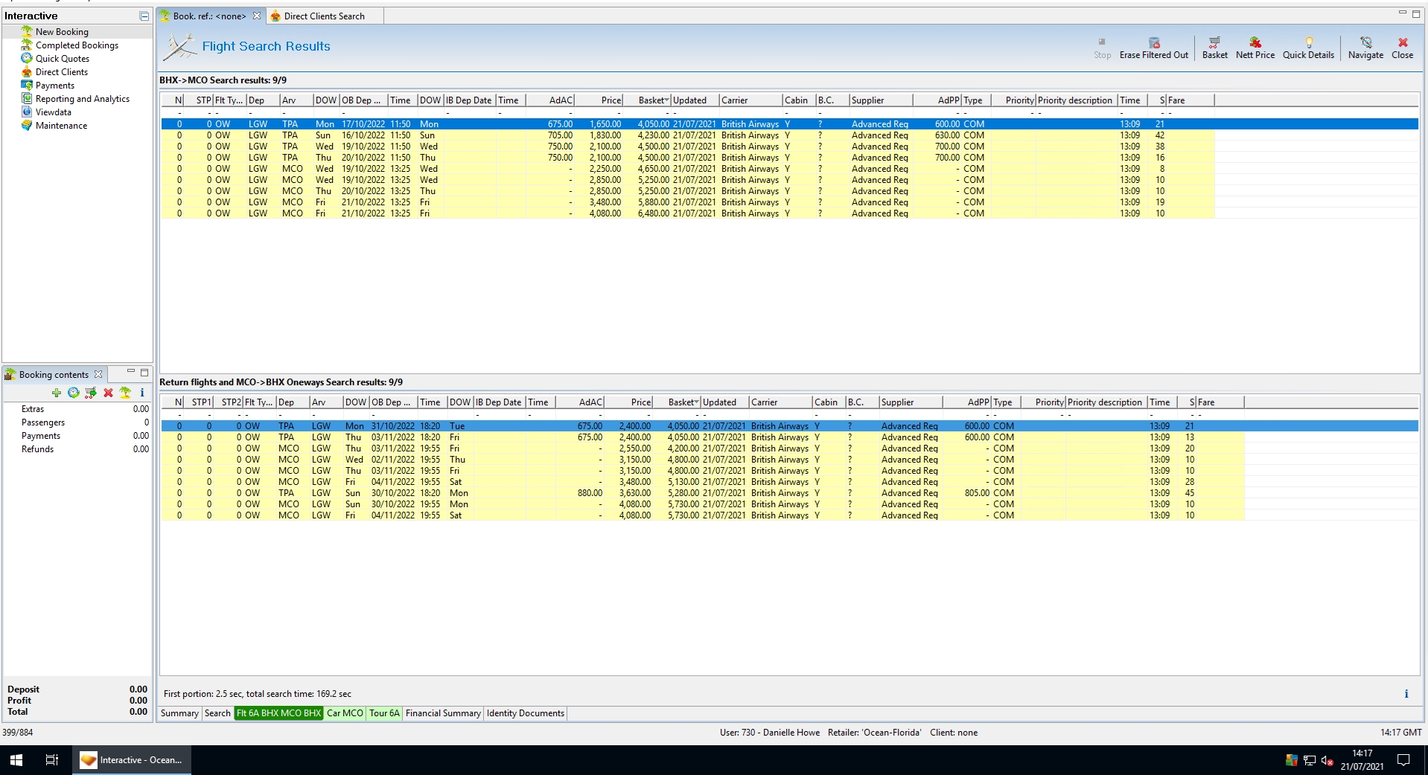This screenshot has height=775, width=1428.
Task: Click the green plus icon in Booking contents
Action: pyautogui.click(x=56, y=393)
